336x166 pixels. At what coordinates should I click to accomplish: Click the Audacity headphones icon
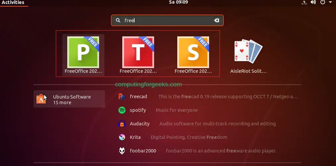122,124
